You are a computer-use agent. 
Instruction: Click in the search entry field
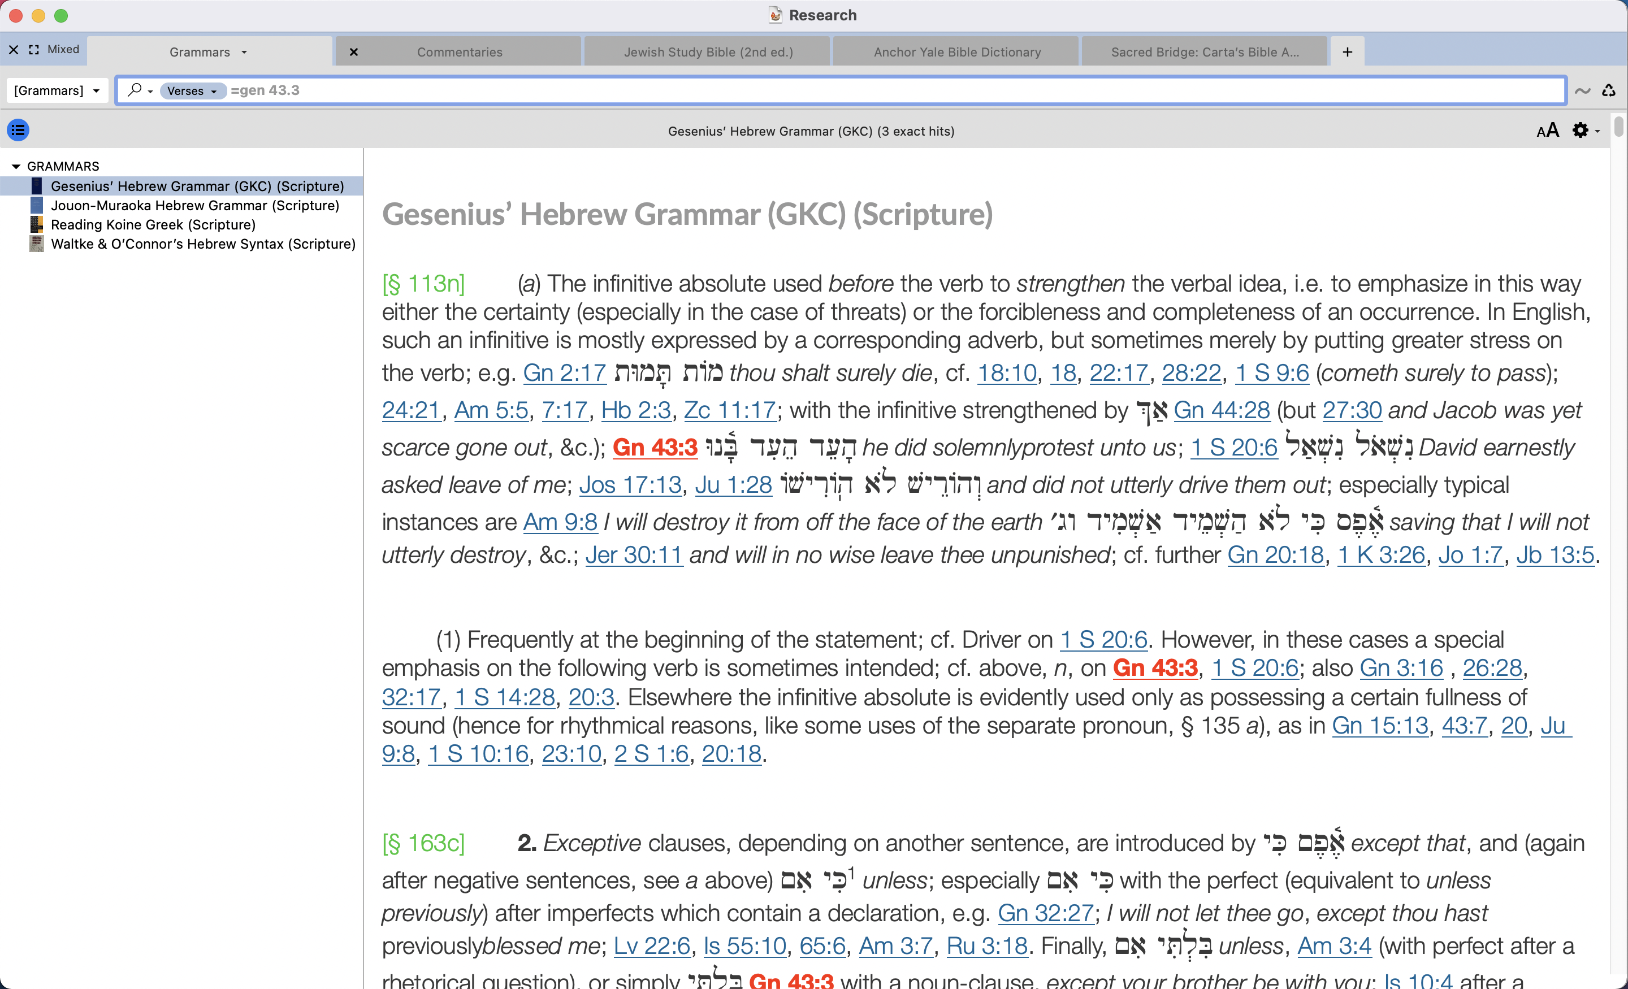tap(859, 90)
